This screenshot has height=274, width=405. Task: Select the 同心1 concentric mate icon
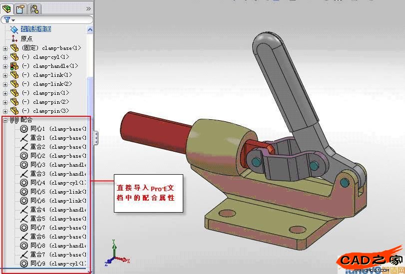coord(24,129)
